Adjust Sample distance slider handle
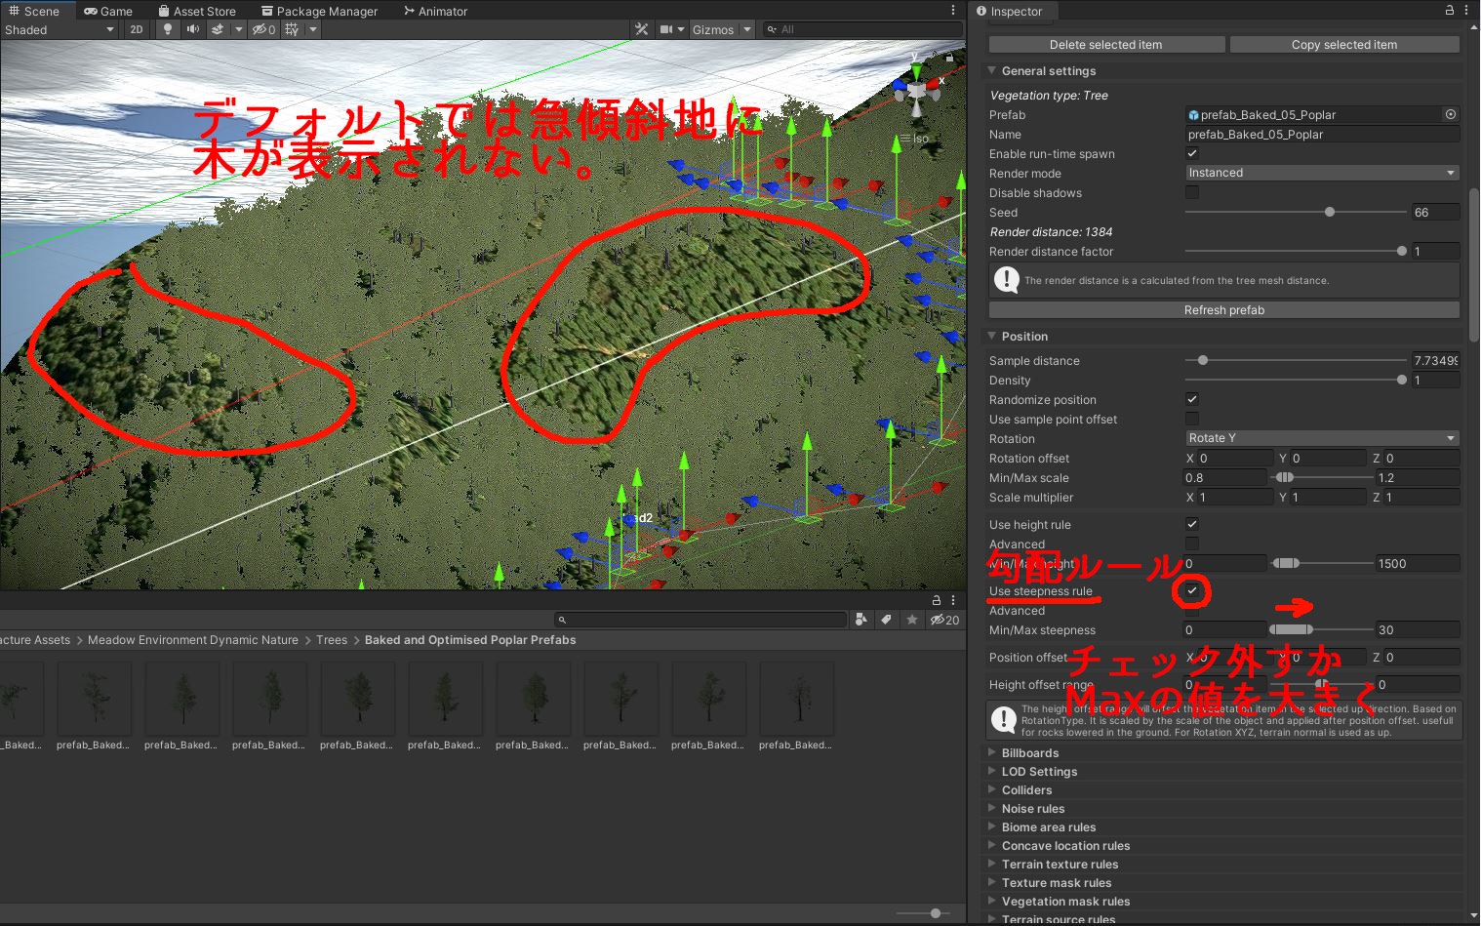Image resolution: width=1481 pixels, height=926 pixels. click(x=1203, y=360)
